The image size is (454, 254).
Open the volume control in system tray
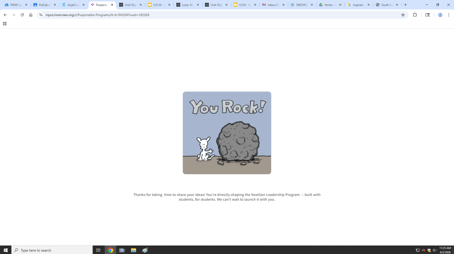[434, 250]
